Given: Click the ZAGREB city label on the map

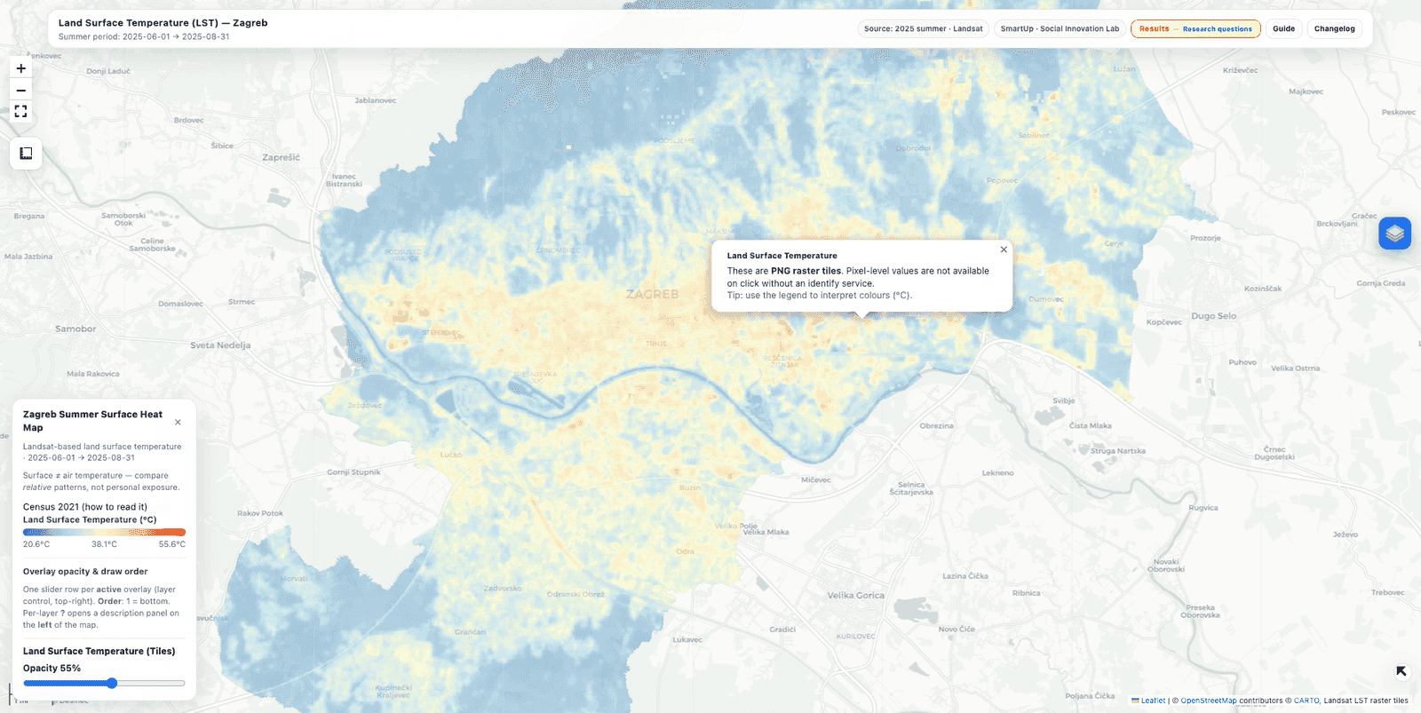Looking at the screenshot, I should point(652,294).
